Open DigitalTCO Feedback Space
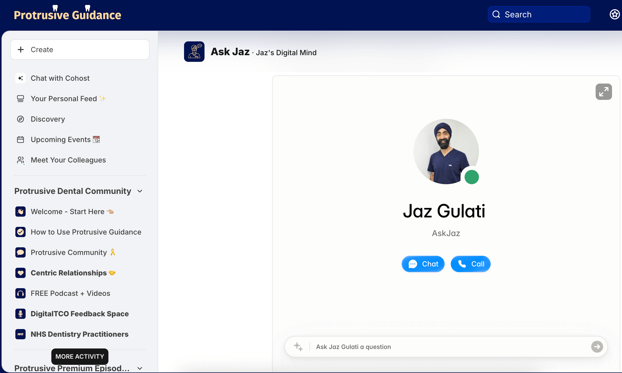 click(x=79, y=314)
